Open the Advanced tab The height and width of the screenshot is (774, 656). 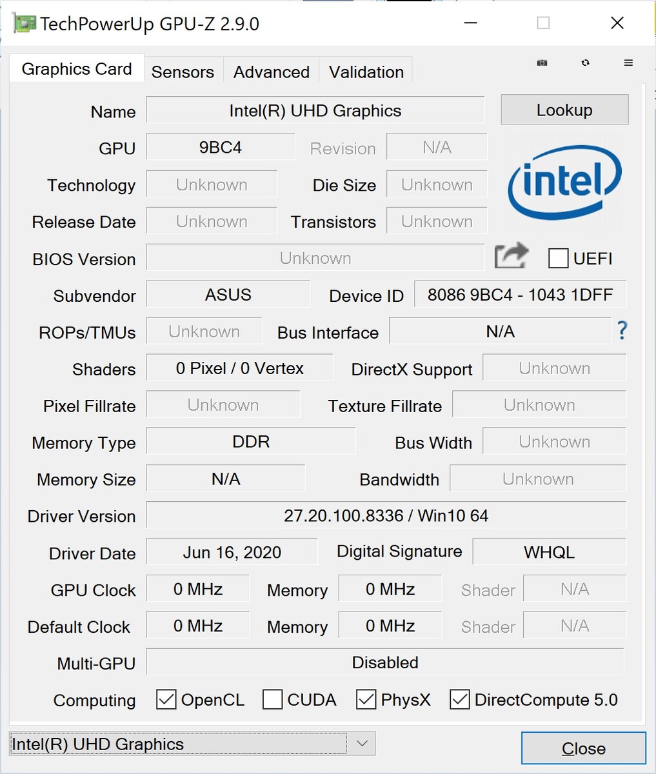(272, 72)
